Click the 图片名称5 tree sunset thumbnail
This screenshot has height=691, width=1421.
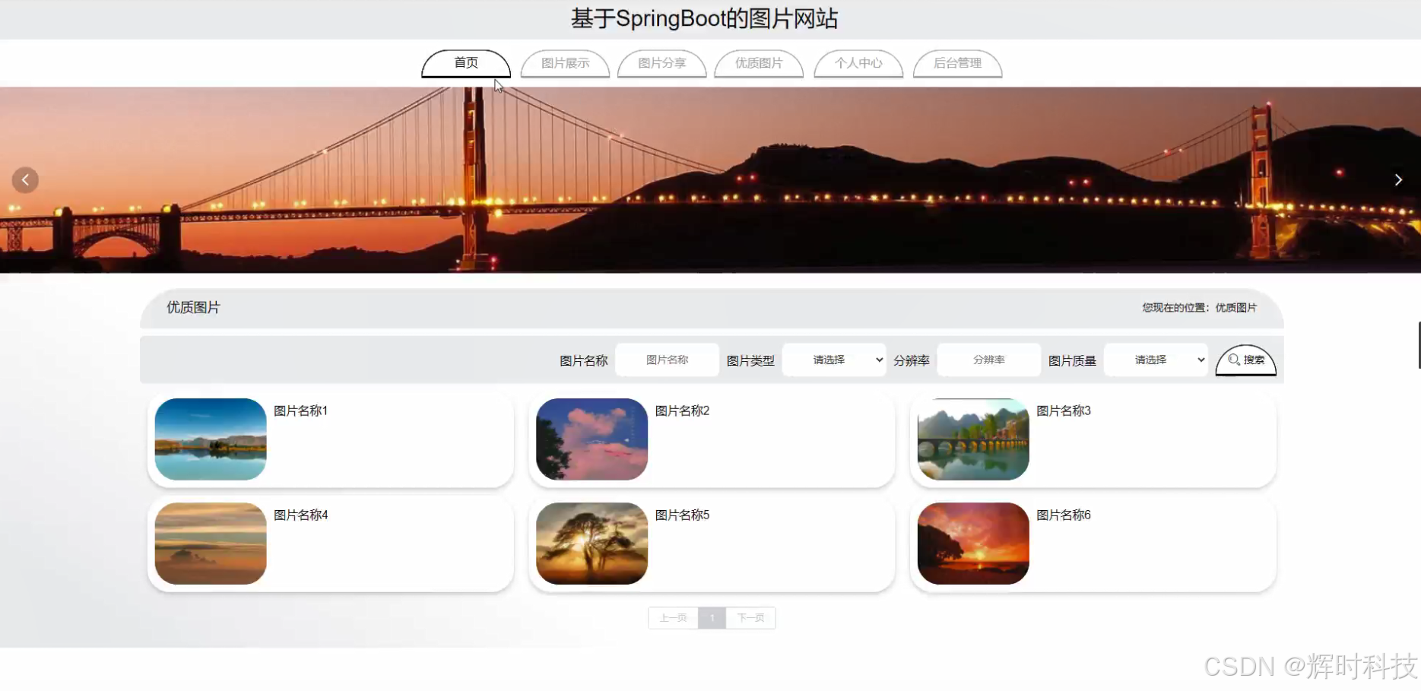(x=591, y=544)
